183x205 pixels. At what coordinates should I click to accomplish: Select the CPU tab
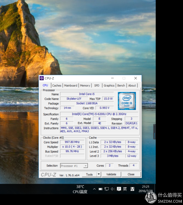(x=45, y=85)
